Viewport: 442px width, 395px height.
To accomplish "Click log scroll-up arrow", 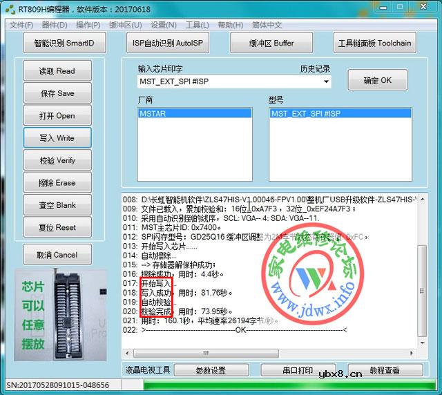I will (422, 199).
